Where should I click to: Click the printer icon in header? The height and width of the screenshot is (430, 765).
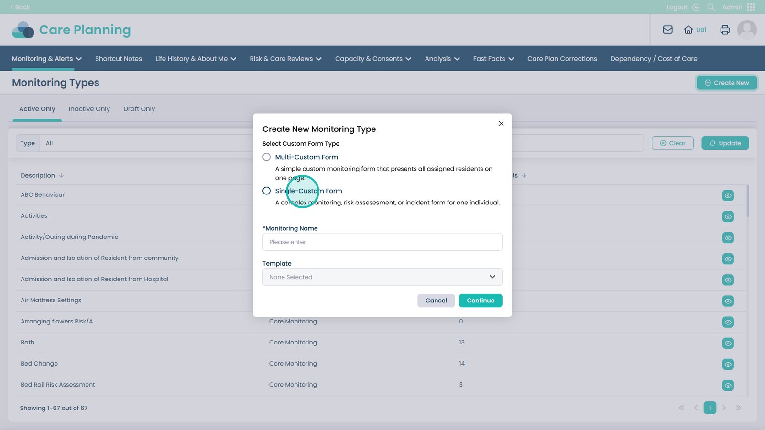pyautogui.click(x=725, y=30)
